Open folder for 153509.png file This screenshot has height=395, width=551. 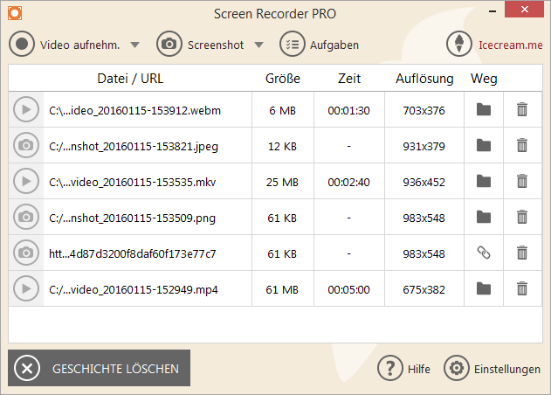click(x=484, y=217)
